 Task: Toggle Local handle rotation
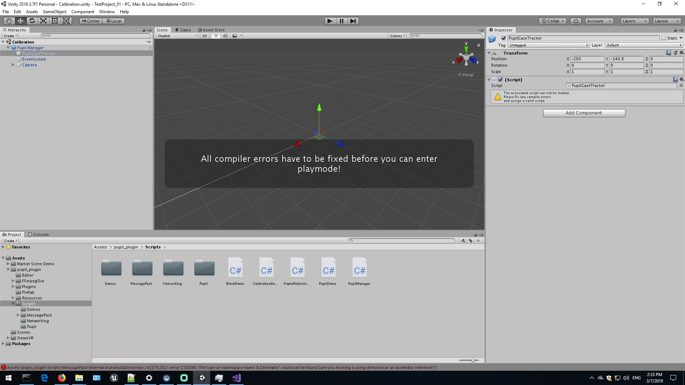click(x=114, y=21)
